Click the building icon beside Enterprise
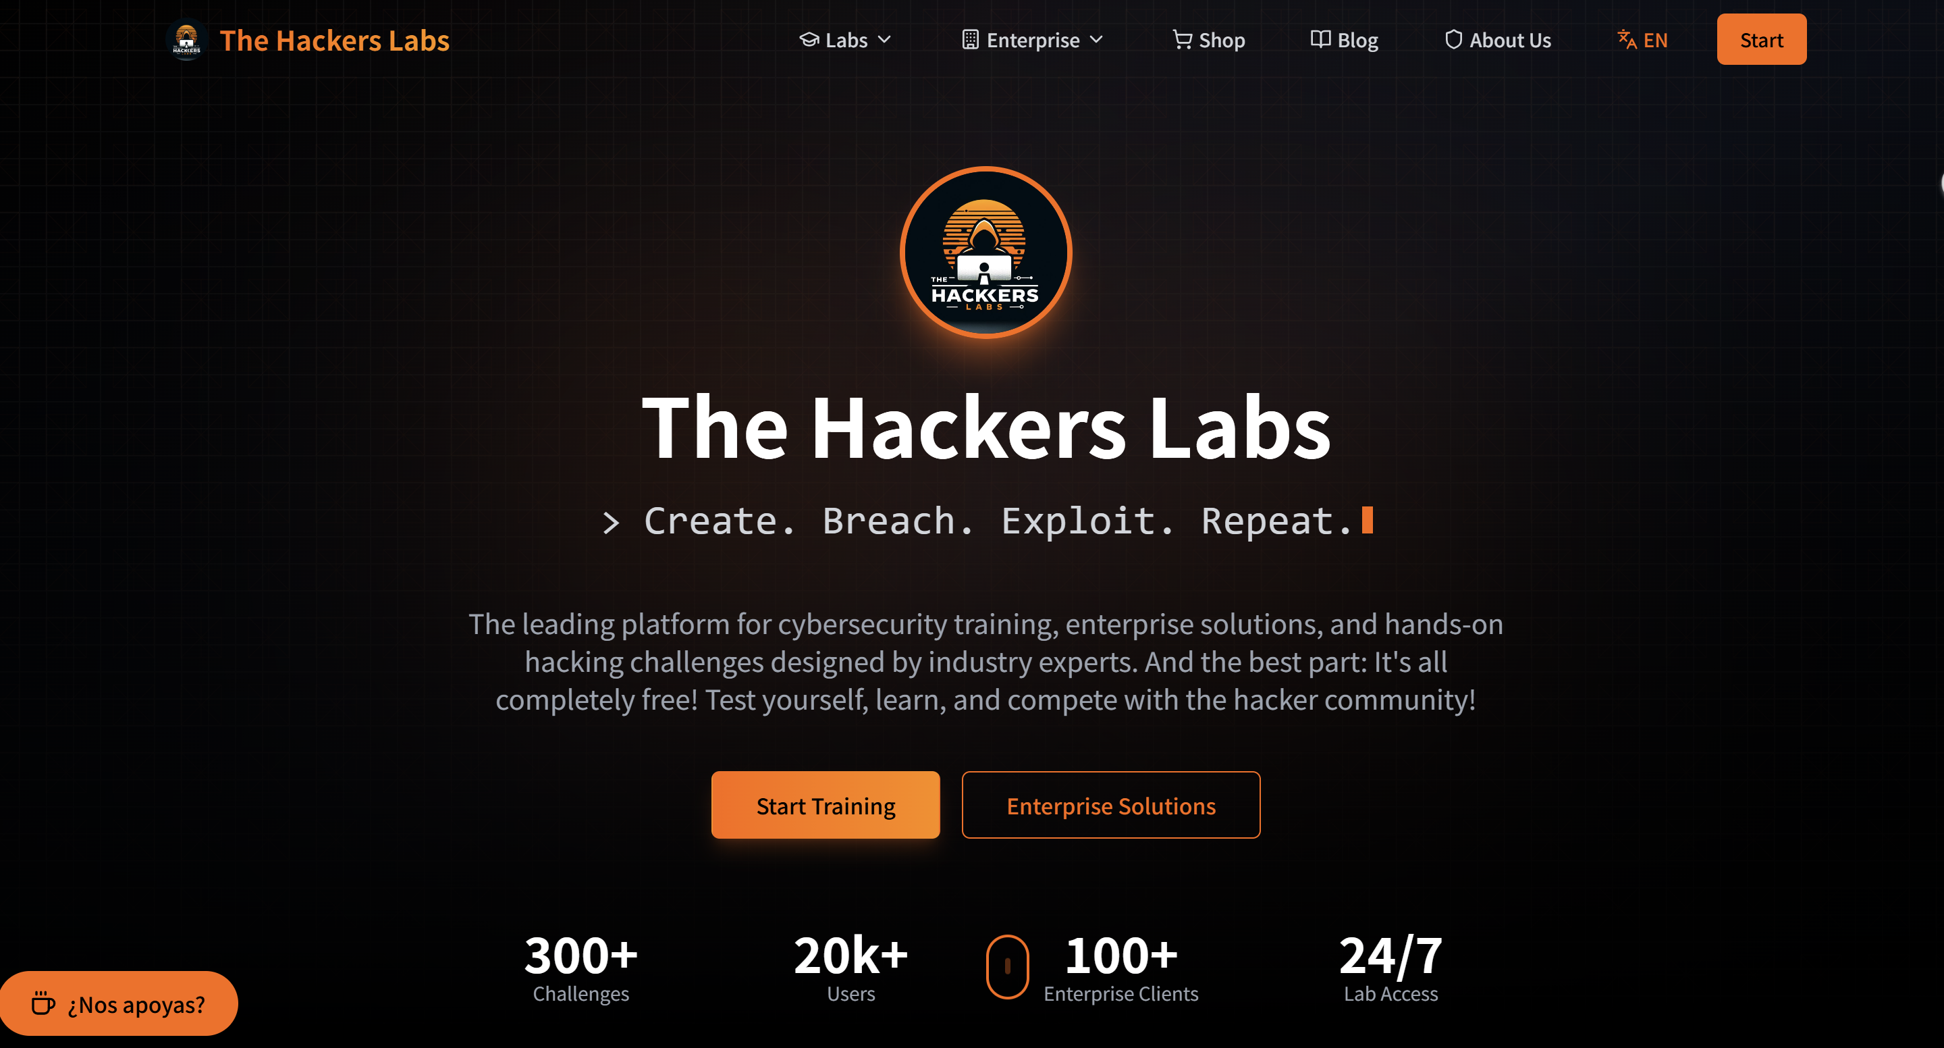1944x1048 pixels. tap(971, 40)
